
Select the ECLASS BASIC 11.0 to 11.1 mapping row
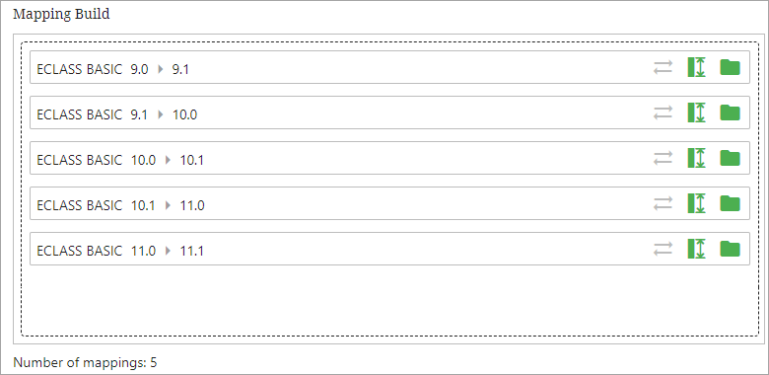coord(389,249)
